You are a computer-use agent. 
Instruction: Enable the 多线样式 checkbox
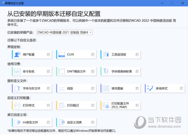pyautogui.click(x=181, y=88)
